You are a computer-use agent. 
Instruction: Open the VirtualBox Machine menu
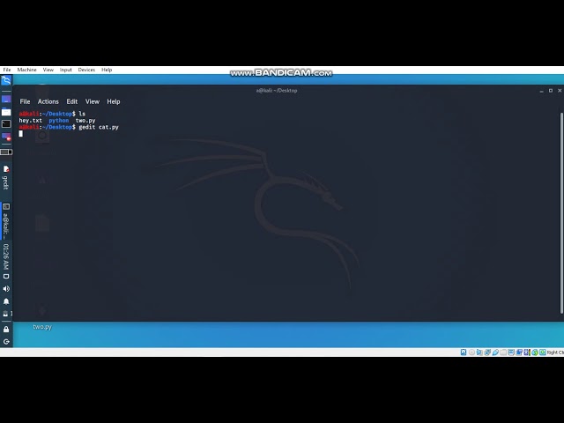point(26,70)
